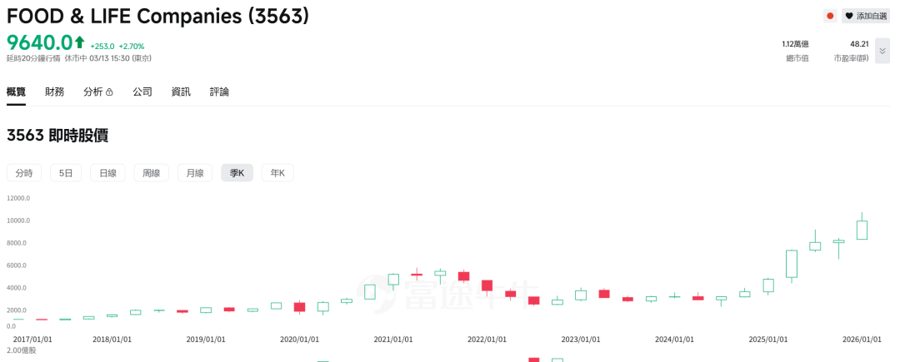
Task: Switch to the 公司 tab
Action: coord(142,92)
